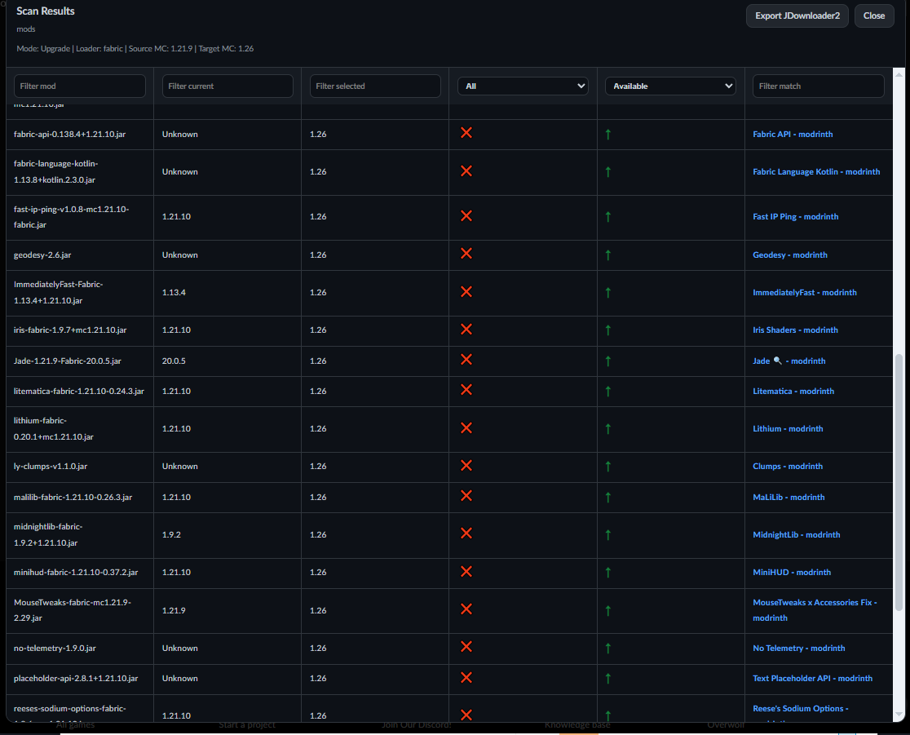The width and height of the screenshot is (910, 735).
Task: Focus the Filter mod input field
Action: (x=80, y=86)
